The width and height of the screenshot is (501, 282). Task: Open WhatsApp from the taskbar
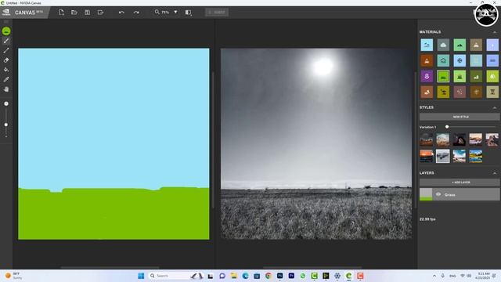click(303, 276)
